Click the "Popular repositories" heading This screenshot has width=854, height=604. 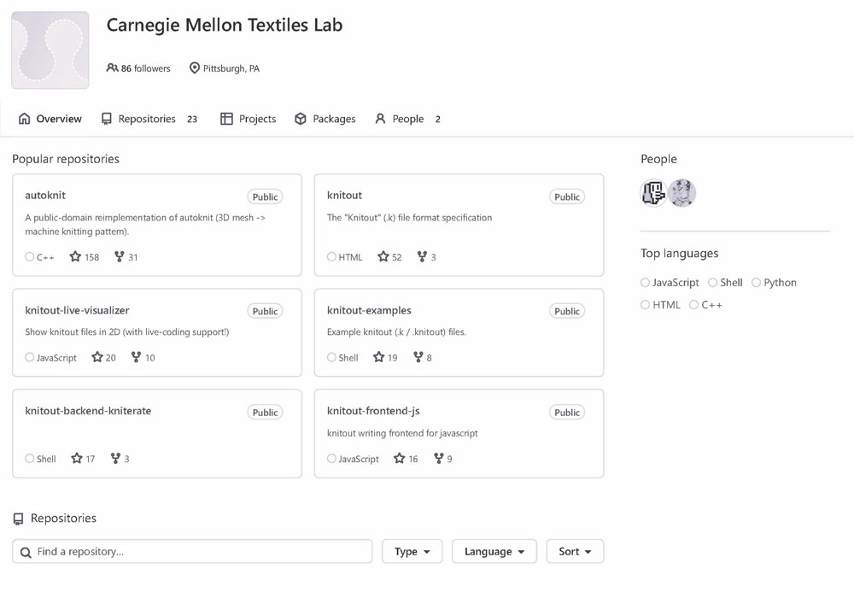pyautogui.click(x=66, y=159)
